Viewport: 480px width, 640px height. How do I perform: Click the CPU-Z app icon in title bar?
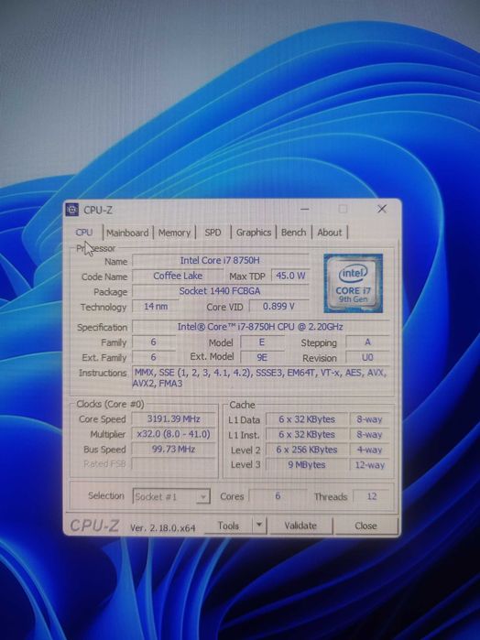(x=72, y=210)
